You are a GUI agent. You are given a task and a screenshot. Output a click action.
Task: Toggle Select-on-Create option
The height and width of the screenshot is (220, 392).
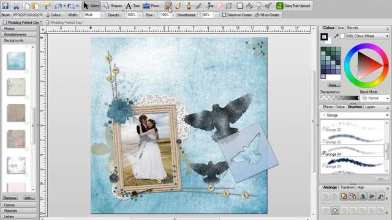coord(236,15)
